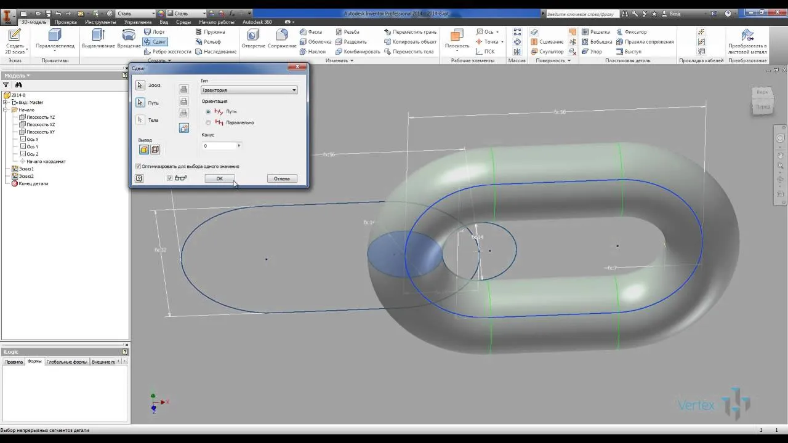Screen dimensions: 788x443
Task: Open dialog help in the Сдвиг dialog
Action: pyautogui.click(x=139, y=178)
